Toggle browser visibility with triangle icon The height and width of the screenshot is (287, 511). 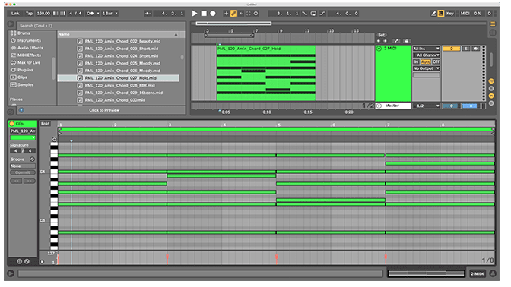pyautogui.click(x=11, y=24)
